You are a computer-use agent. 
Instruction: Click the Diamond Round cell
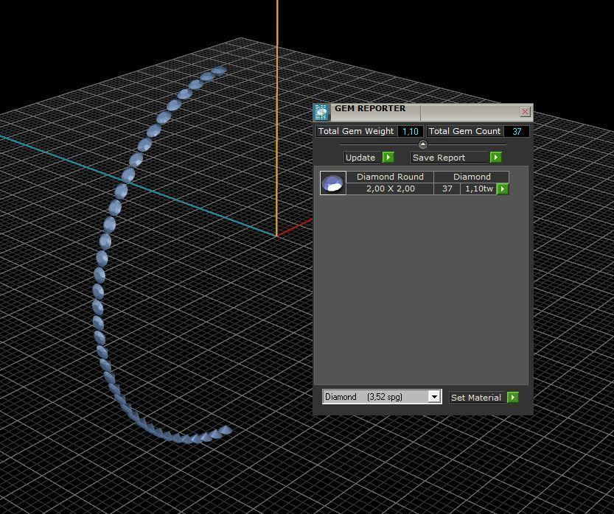390,177
